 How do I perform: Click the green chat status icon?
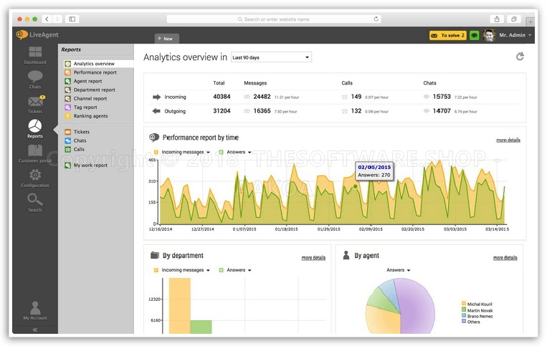coord(475,35)
